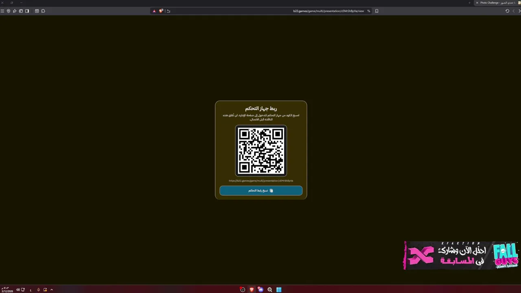Close the Photo Challenge tab
This screenshot has height=293, width=521.
coord(477,3)
